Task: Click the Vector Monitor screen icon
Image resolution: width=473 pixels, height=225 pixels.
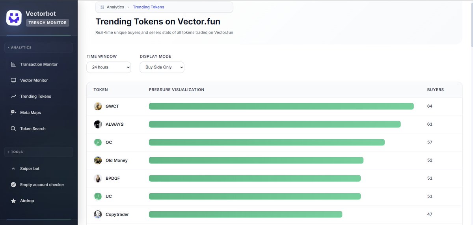Action: click(x=13, y=80)
